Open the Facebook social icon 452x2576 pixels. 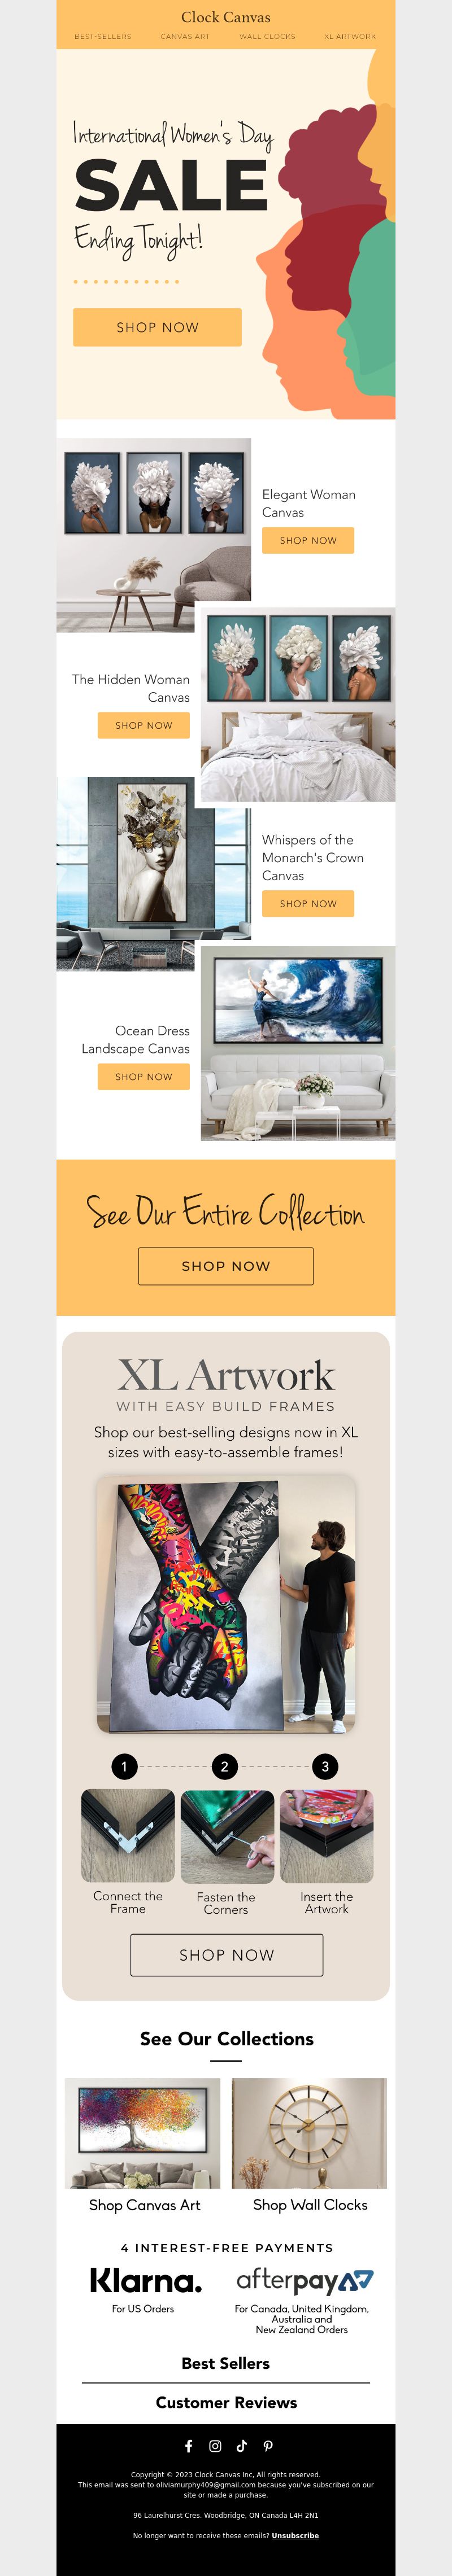pos(188,2446)
